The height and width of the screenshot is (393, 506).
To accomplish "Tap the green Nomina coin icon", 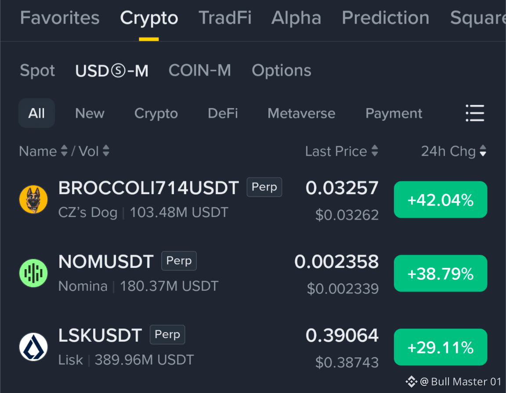I will click(x=33, y=273).
